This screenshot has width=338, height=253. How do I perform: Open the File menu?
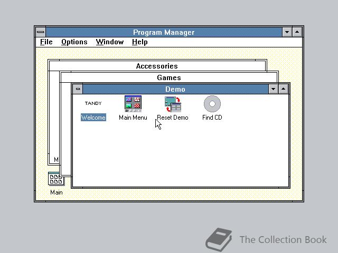(x=46, y=42)
